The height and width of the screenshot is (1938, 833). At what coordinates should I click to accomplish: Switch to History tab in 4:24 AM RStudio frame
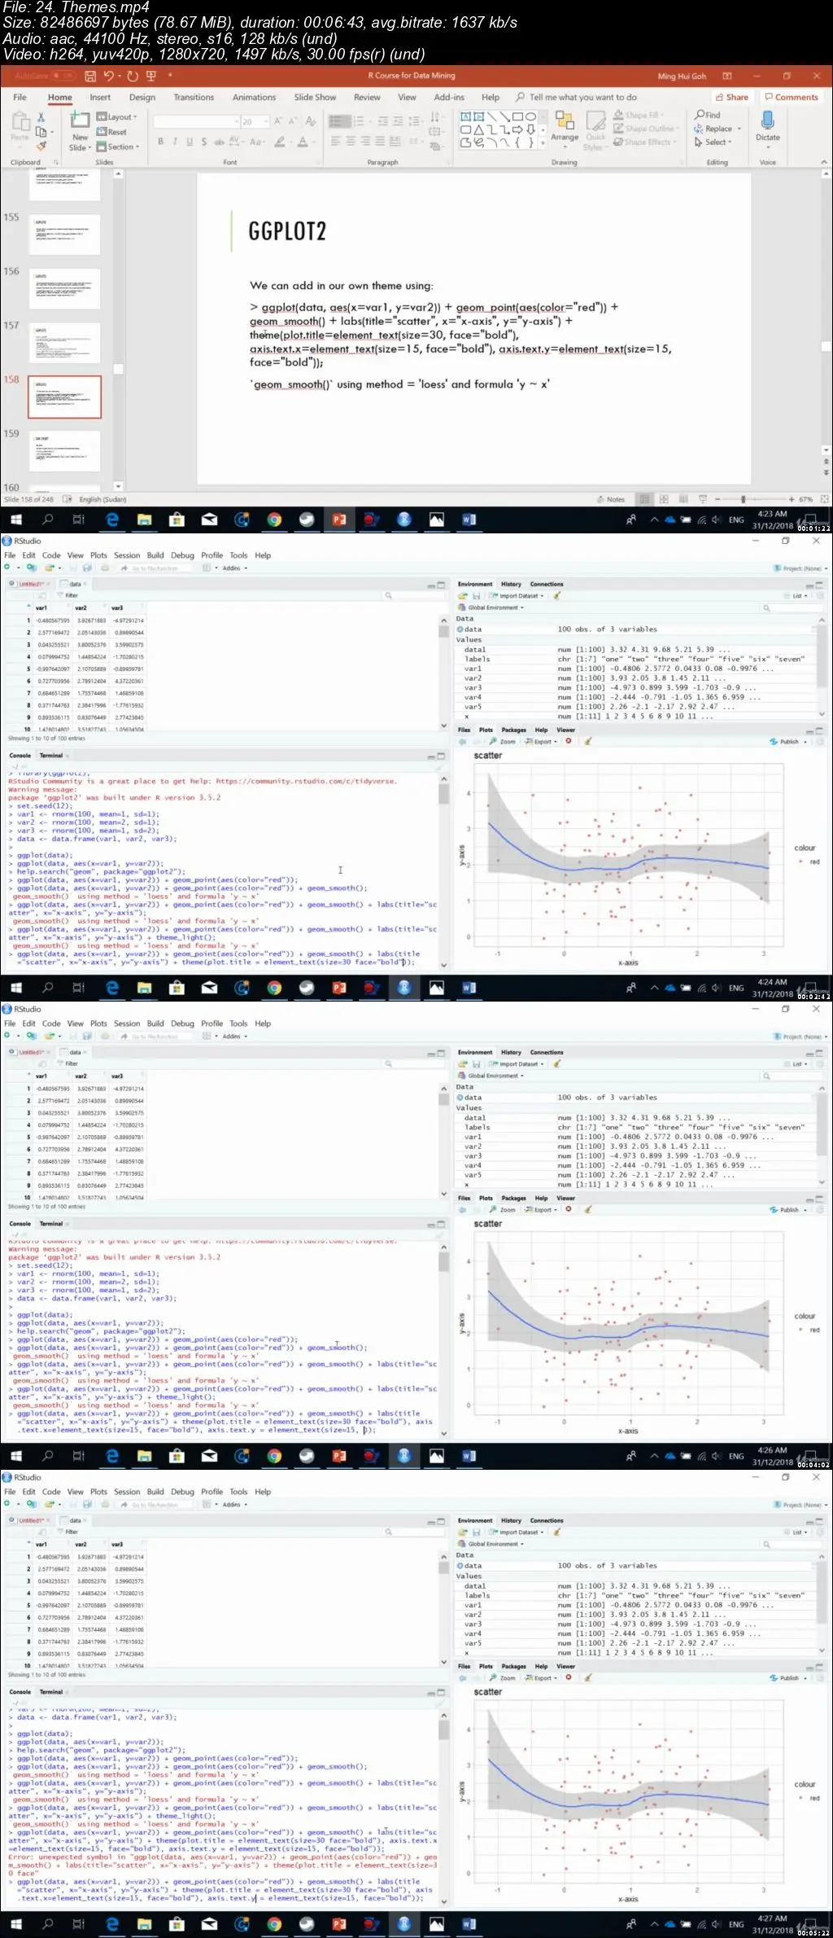point(511,584)
